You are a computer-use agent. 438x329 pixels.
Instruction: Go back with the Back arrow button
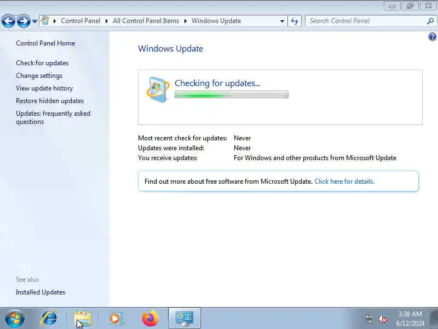point(8,21)
